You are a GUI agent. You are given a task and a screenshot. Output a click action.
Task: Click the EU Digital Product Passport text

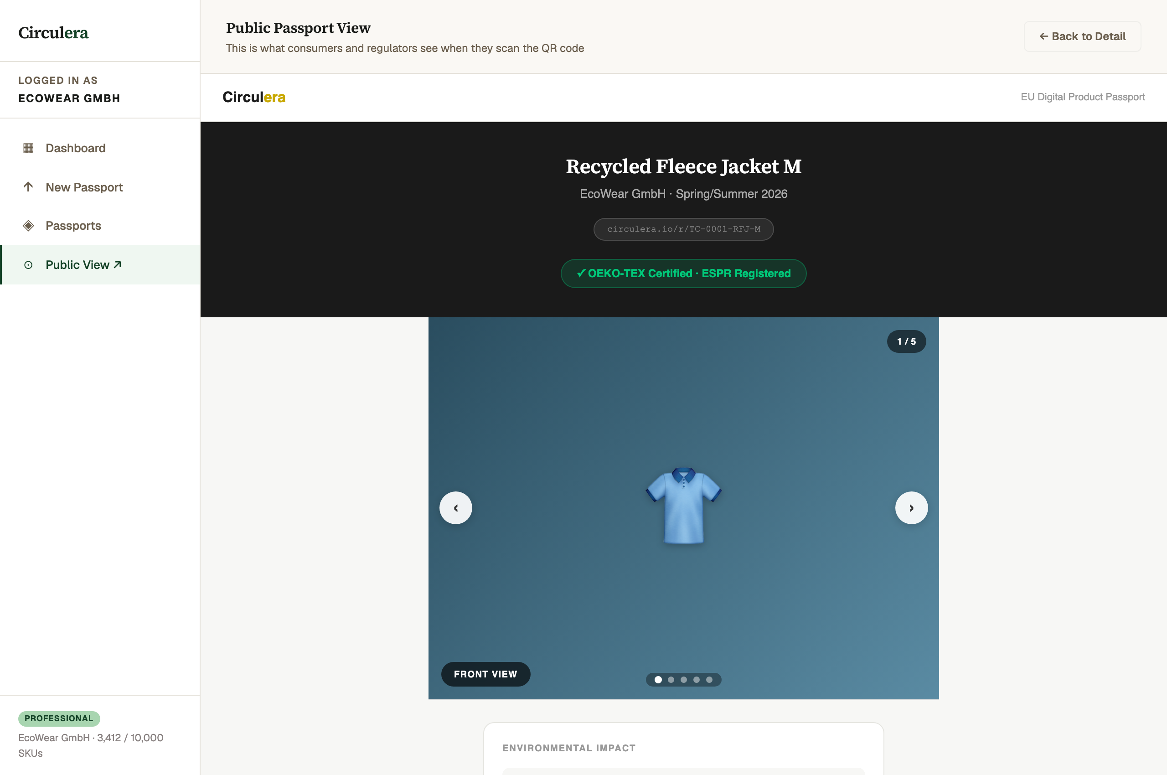[x=1083, y=97]
